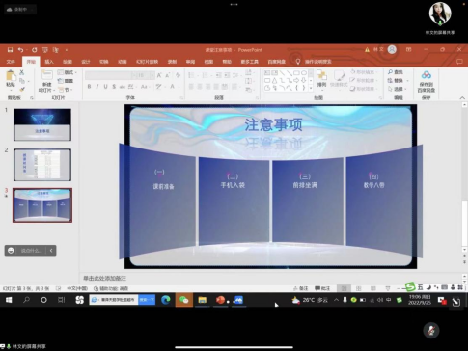Screen dimensions: 469x351
Task: Select slide 2 thumbnail in slide panel
Action: (42, 165)
